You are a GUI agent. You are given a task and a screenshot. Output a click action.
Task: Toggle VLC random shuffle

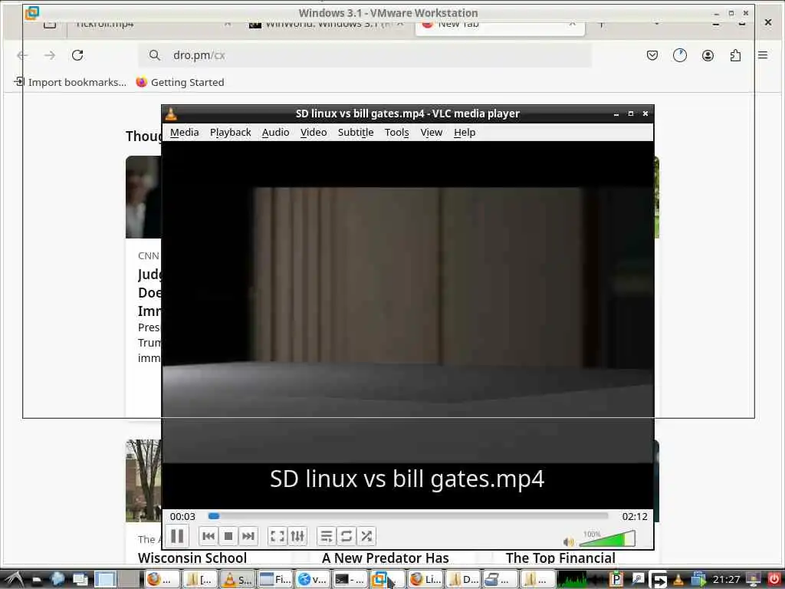[x=366, y=536]
